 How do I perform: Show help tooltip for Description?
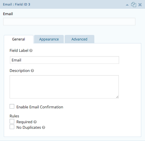pyautogui.click(x=32, y=71)
